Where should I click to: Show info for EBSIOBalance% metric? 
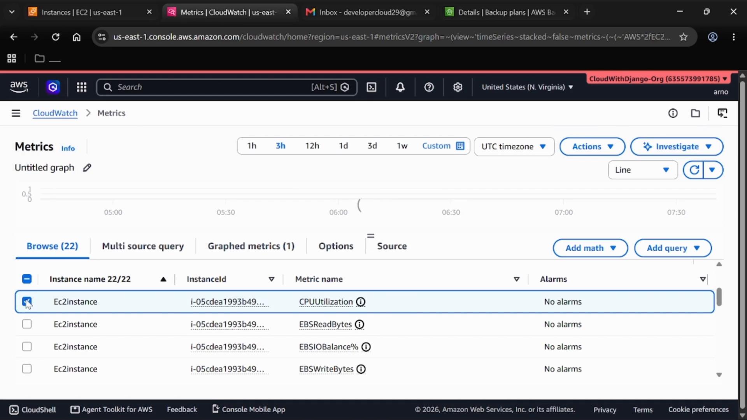point(366,347)
